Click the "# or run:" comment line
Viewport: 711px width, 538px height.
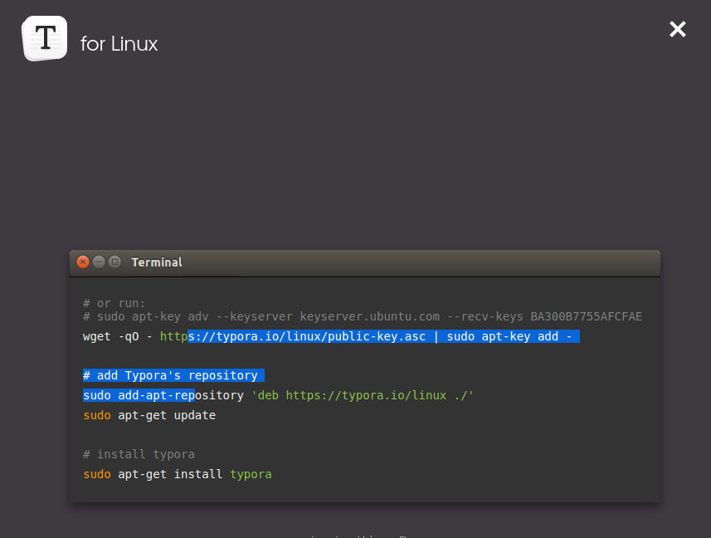(x=114, y=303)
